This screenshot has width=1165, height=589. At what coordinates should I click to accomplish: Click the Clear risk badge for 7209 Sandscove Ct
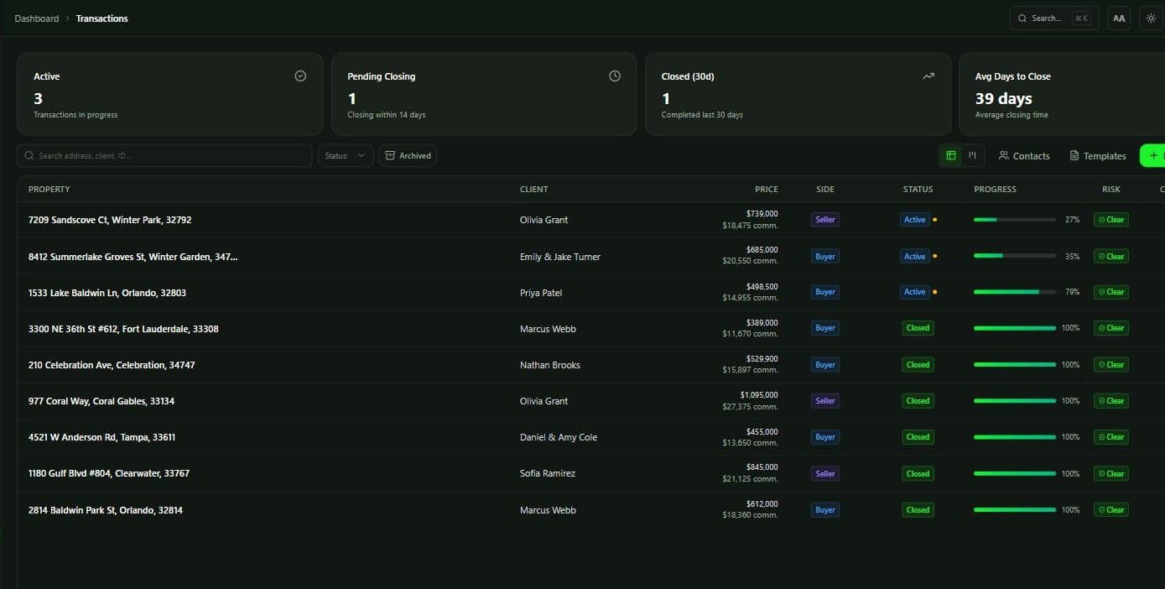pos(1111,220)
